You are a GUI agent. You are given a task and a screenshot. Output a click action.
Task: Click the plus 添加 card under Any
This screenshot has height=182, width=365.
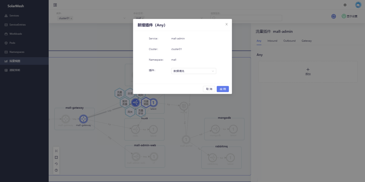308,71
